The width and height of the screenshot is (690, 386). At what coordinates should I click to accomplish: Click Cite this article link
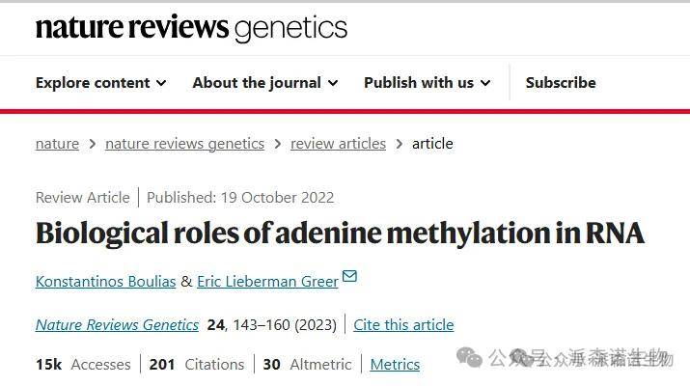403,325
